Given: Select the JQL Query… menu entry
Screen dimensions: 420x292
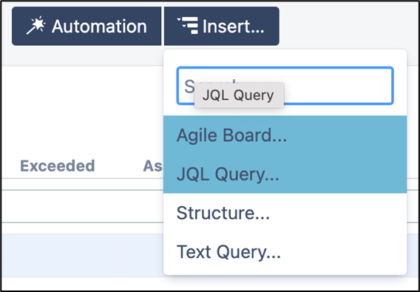Looking at the screenshot, I should [285, 174].
